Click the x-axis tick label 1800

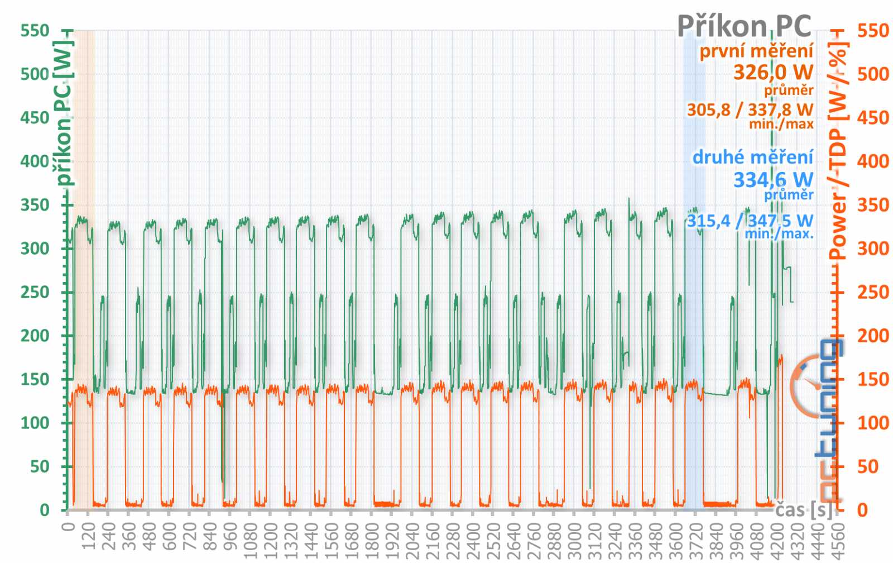coord(371,537)
